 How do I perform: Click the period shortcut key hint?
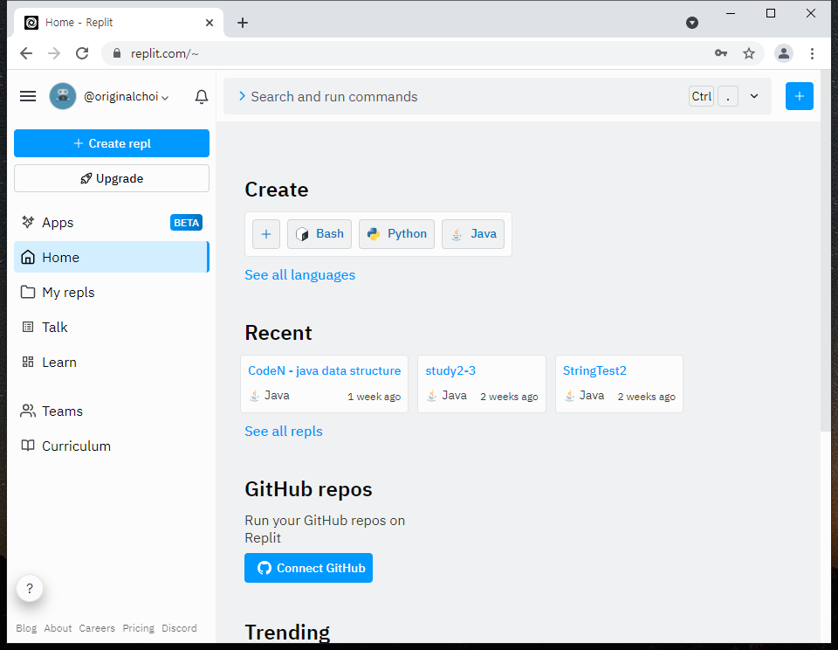coord(728,96)
